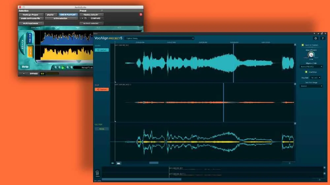Open the VocAlign Project 5 preset dropdown
The height and width of the screenshot is (185, 330).
[x=159, y=38]
